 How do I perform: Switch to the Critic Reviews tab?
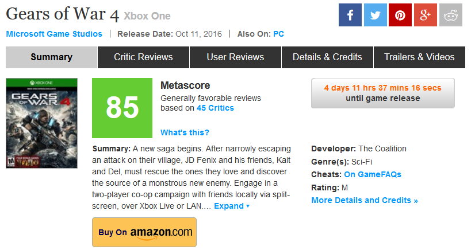click(x=143, y=57)
